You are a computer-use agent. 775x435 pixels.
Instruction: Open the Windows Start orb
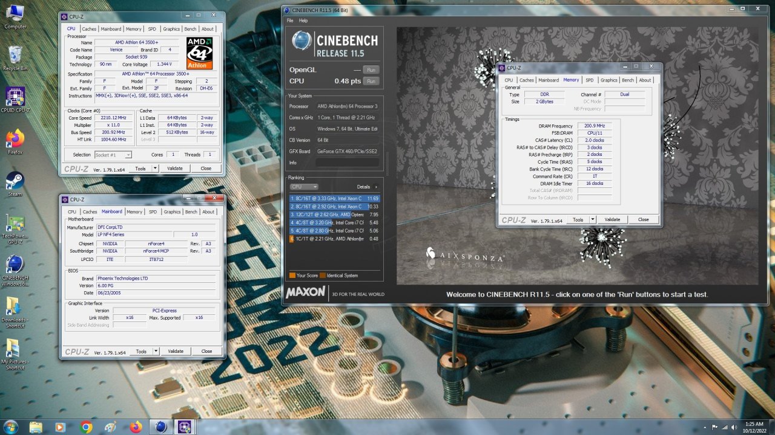10,427
